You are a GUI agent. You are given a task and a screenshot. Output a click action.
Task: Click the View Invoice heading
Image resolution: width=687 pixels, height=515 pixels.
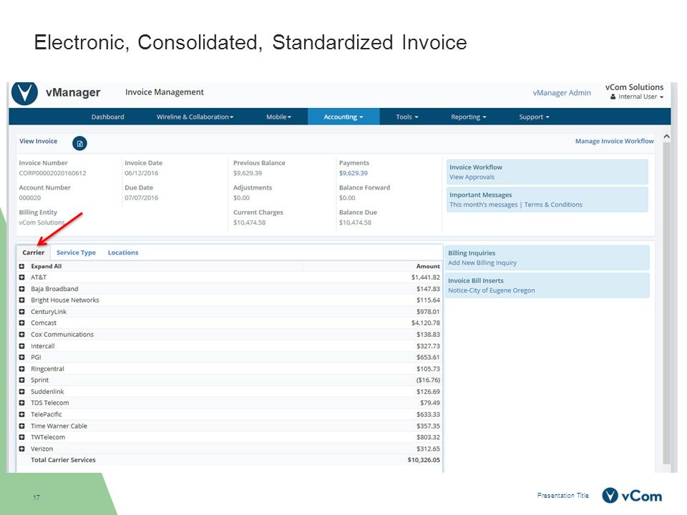pyautogui.click(x=38, y=141)
